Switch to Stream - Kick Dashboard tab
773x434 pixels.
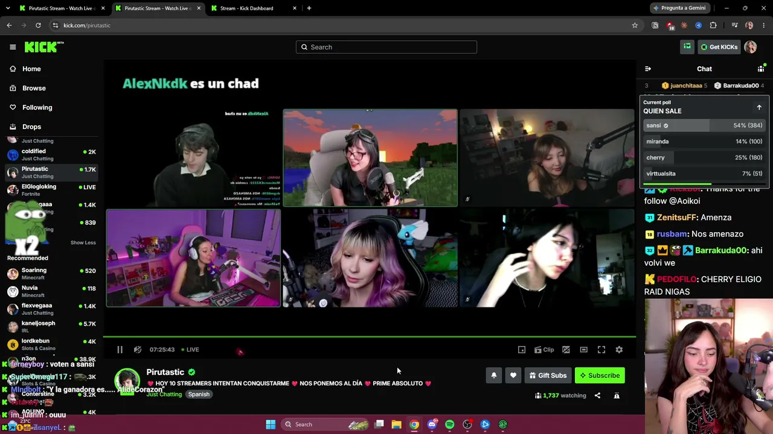[254, 8]
